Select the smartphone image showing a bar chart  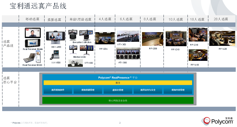[33, 43]
